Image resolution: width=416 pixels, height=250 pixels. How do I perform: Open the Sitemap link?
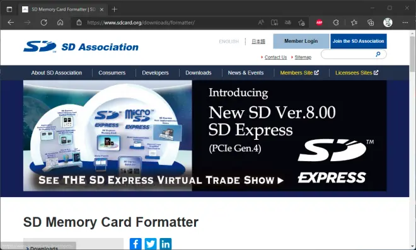(303, 57)
